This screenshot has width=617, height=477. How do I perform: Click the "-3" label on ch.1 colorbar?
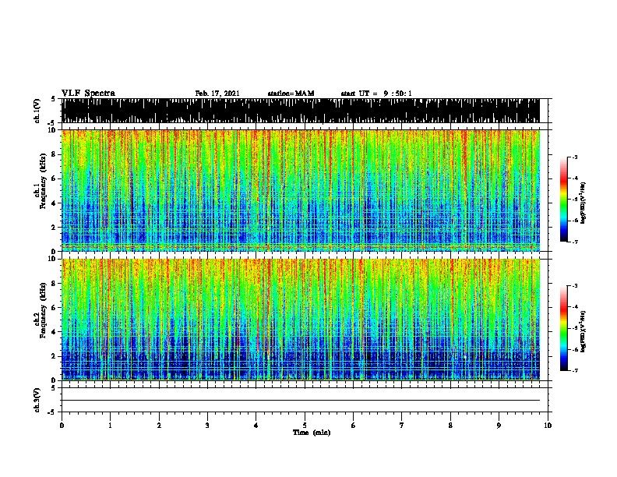click(574, 157)
